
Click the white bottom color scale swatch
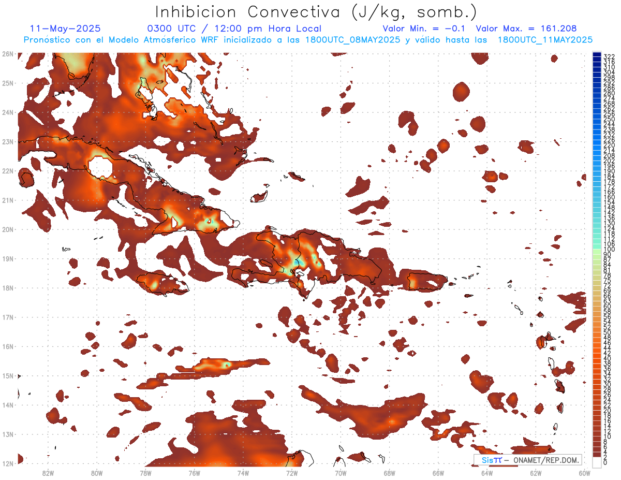597,462
